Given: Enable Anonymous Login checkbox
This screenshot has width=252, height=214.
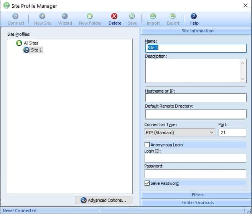Looking at the screenshot, I should pos(147,145).
